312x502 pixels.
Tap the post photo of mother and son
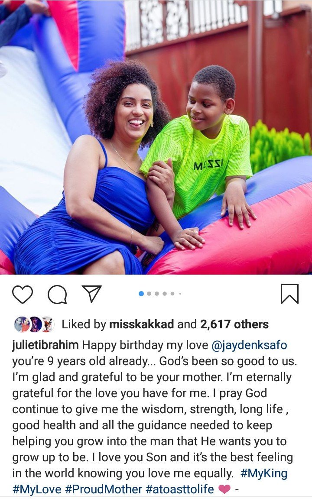tap(156, 137)
